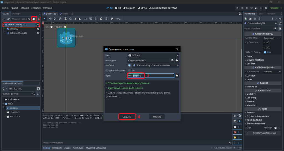Activate the Scale Mode tool
The height and width of the screenshot is (151, 284).
coord(60,19)
